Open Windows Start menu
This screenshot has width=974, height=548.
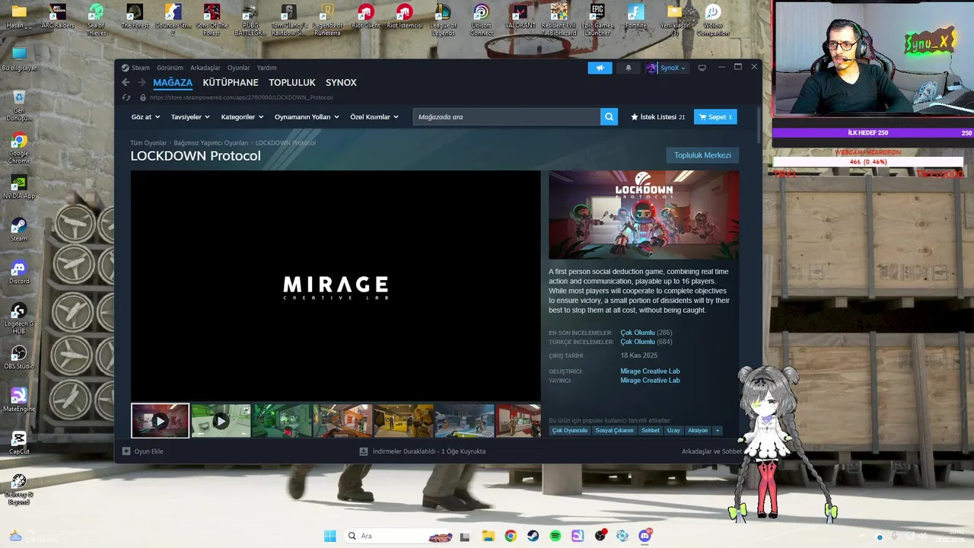click(x=329, y=536)
